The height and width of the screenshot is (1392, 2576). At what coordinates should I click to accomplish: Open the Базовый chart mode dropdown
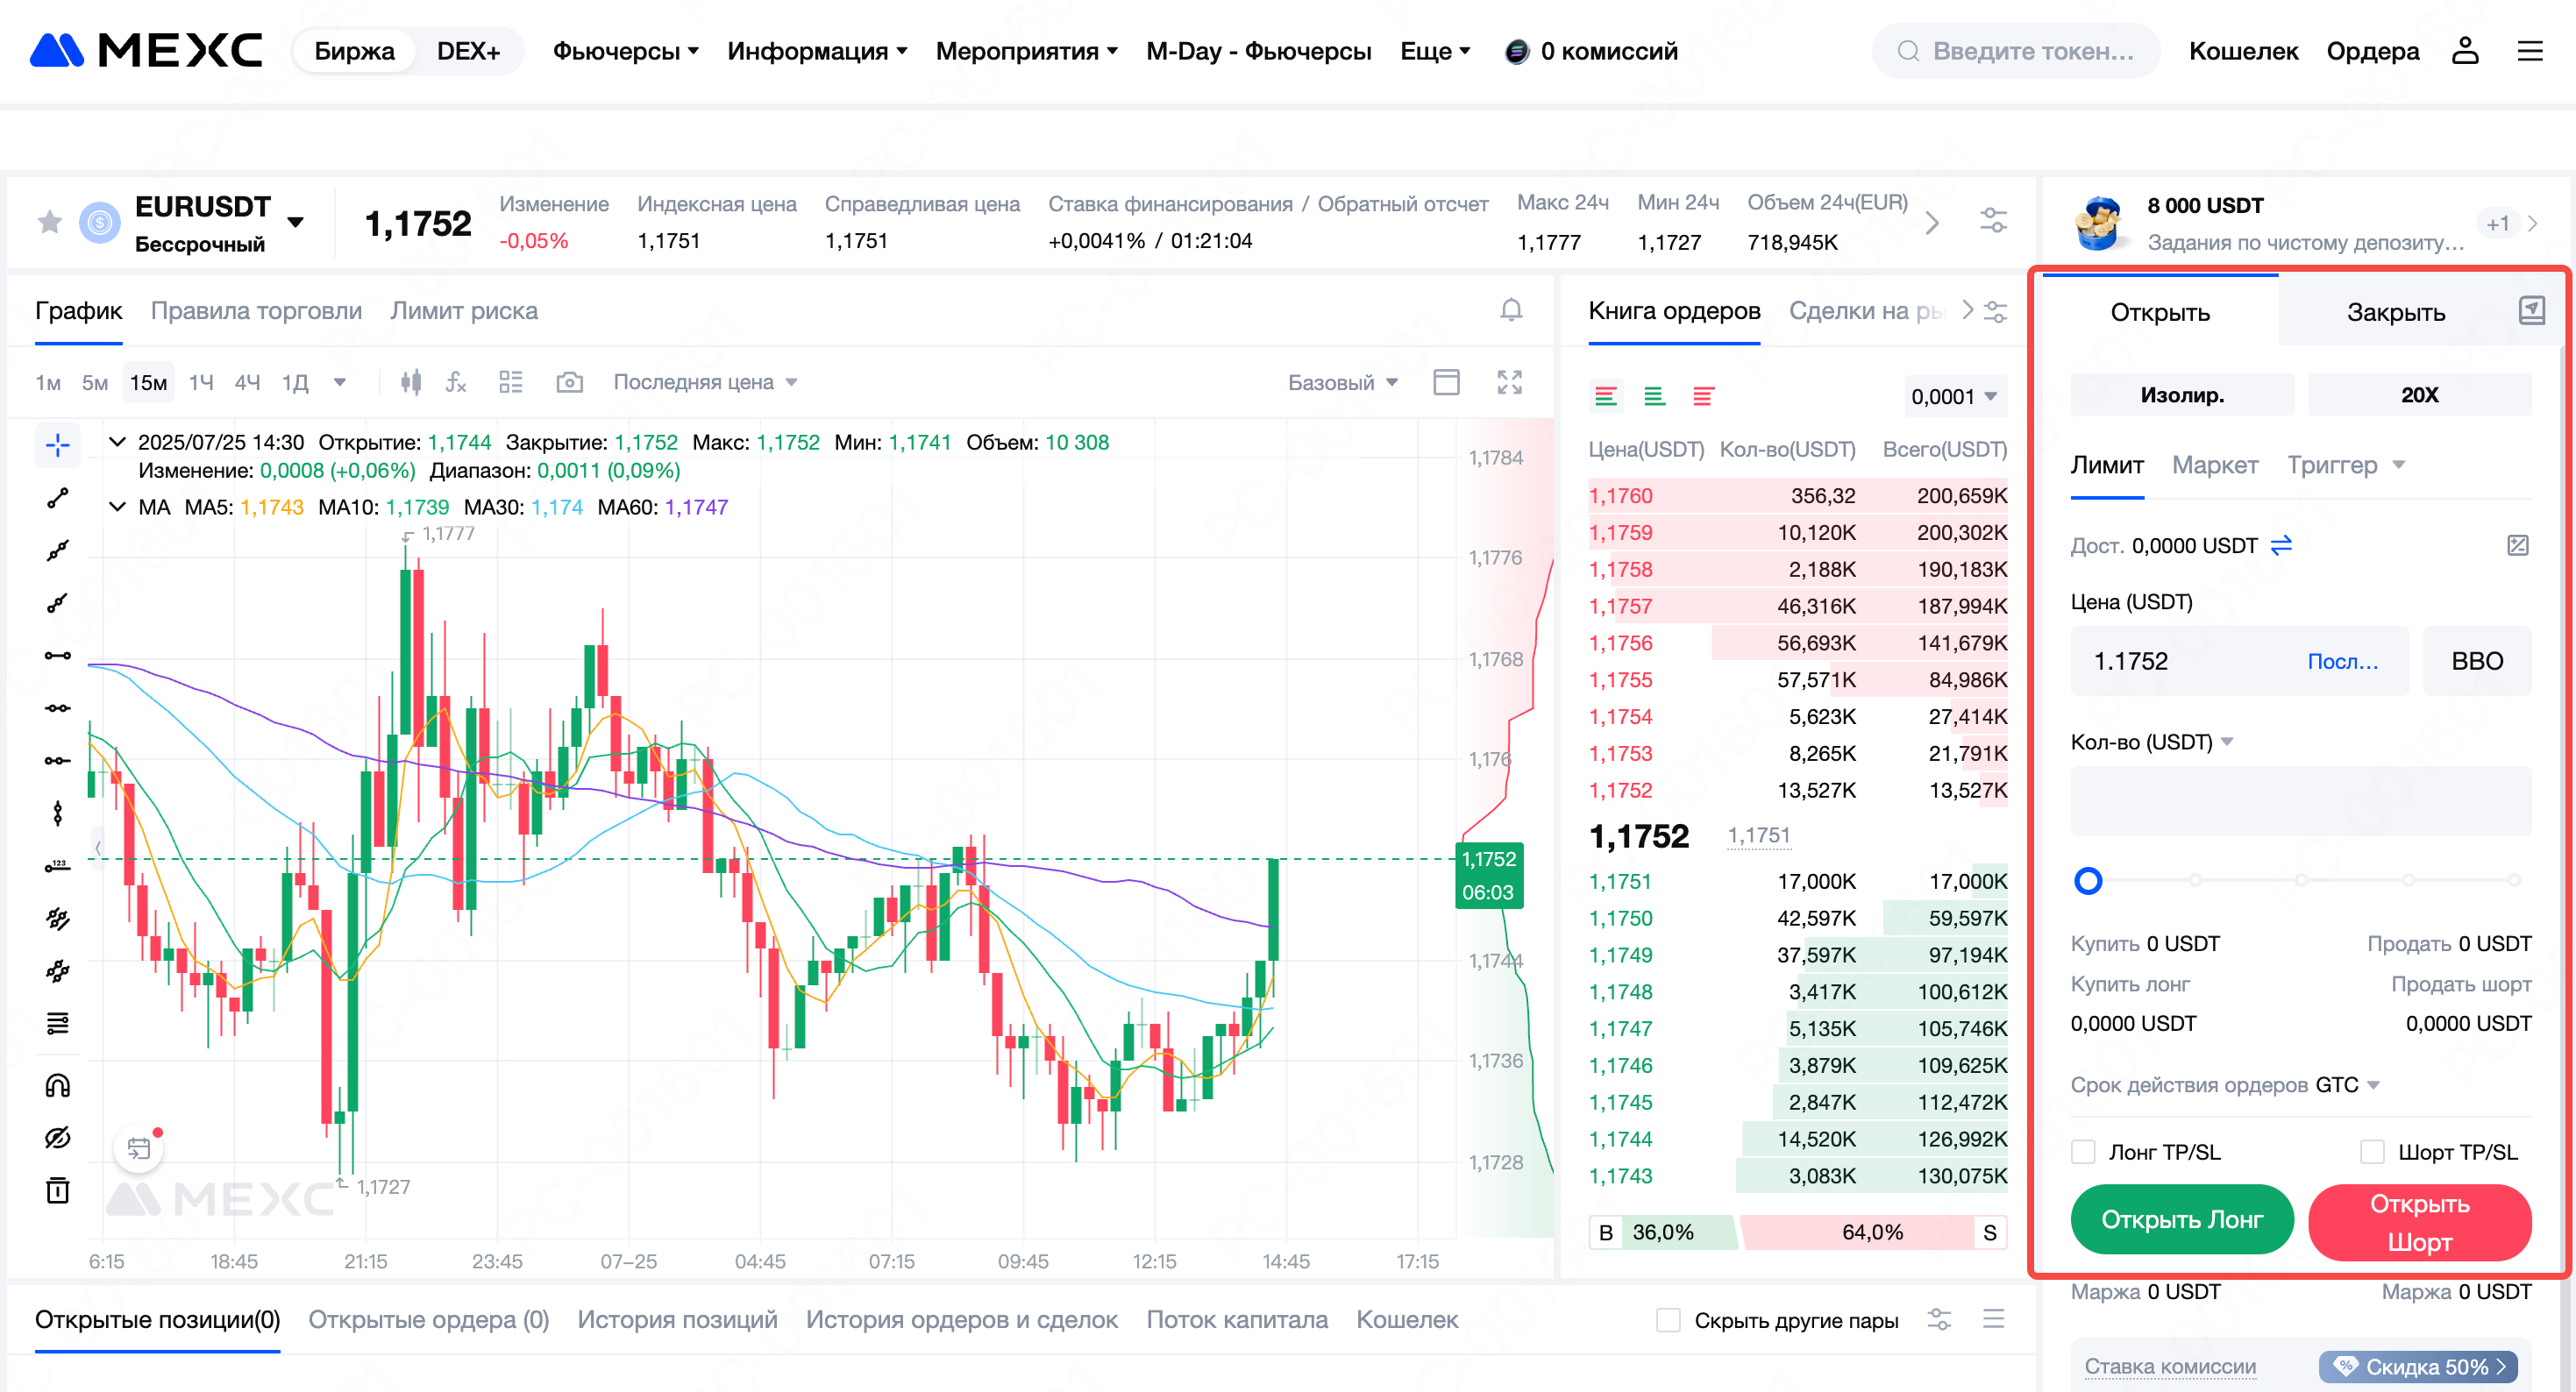coord(1342,382)
